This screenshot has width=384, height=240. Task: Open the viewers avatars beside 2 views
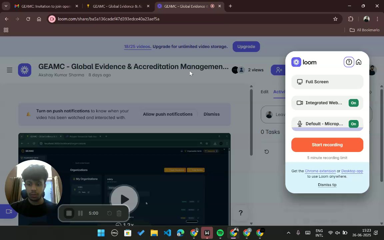238,70
